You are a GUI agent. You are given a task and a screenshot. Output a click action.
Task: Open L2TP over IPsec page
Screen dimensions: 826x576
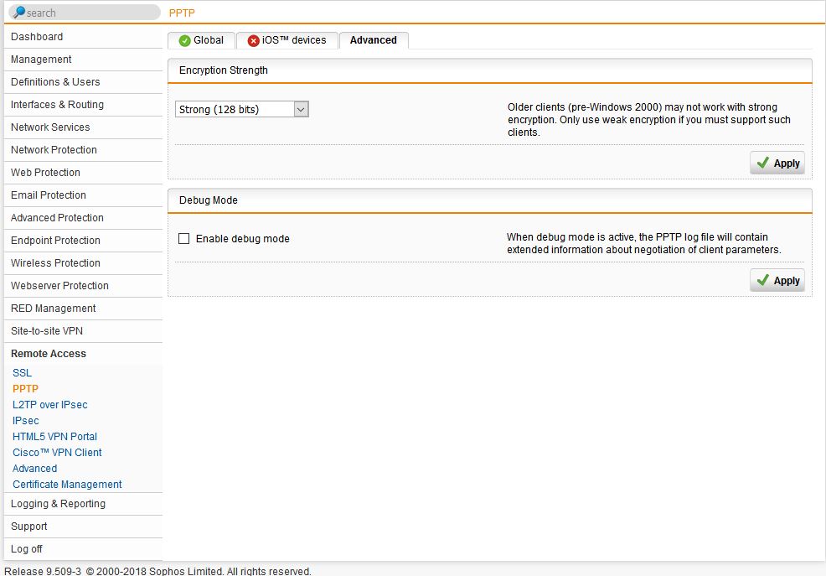click(50, 405)
